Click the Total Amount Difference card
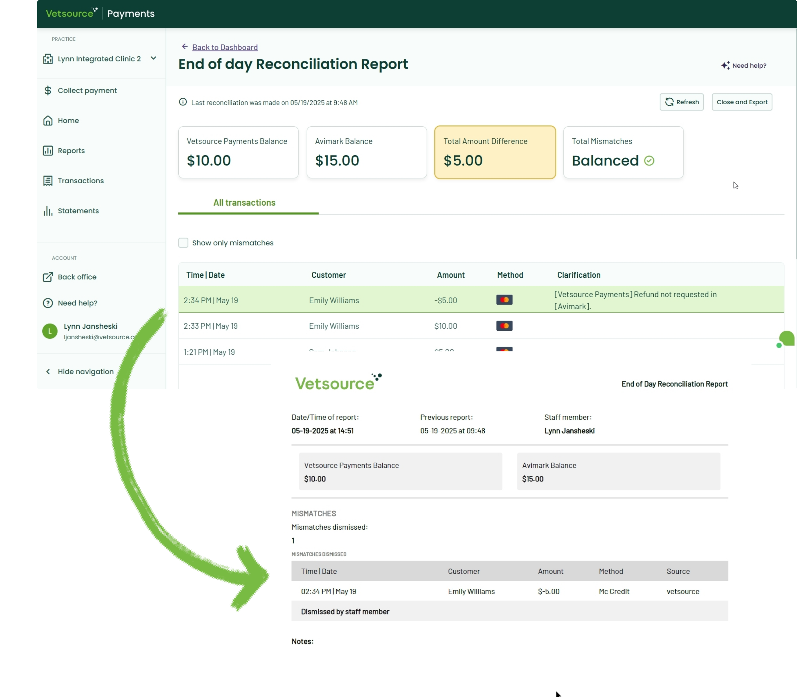This screenshot has width=797, height=697. coord(495,152)
